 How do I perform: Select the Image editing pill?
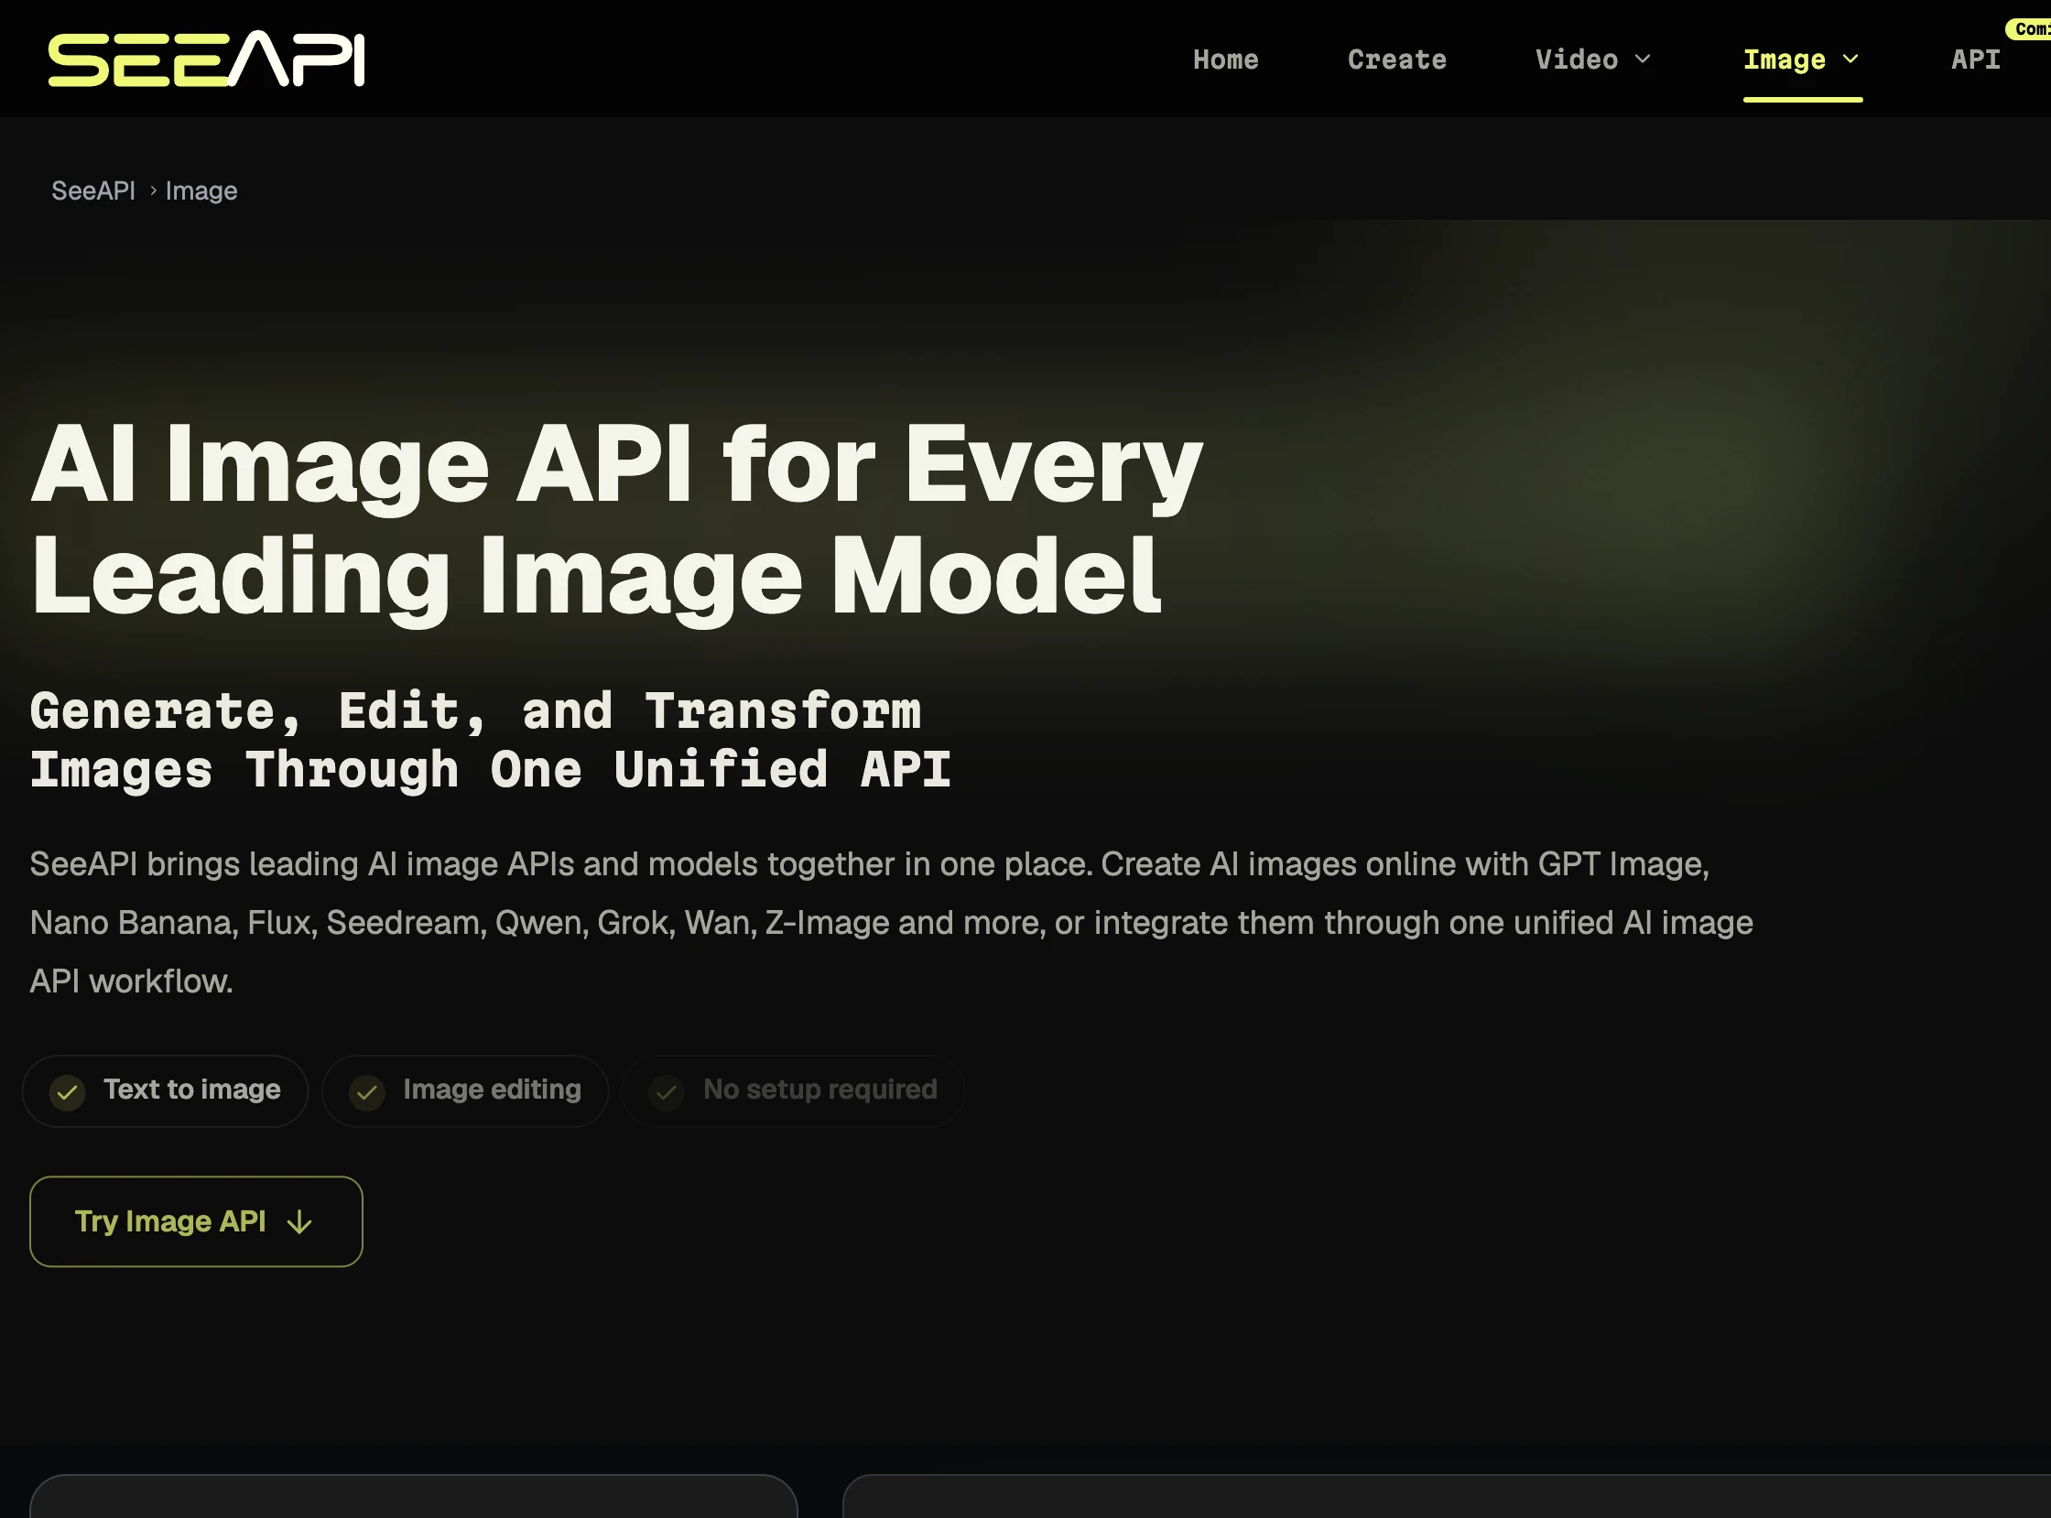(x=465, y=1090)
